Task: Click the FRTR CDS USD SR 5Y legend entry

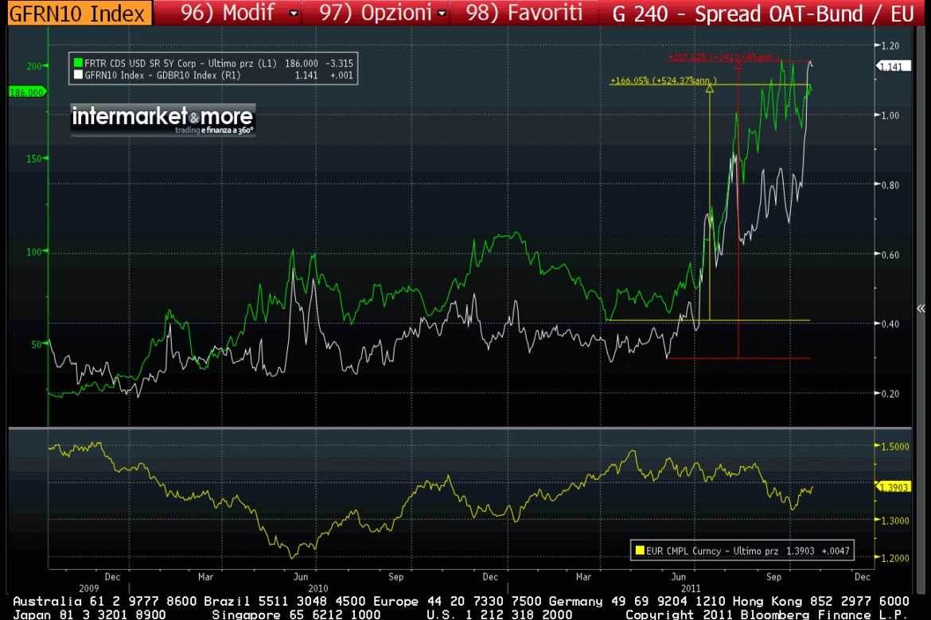Action: 179,62
